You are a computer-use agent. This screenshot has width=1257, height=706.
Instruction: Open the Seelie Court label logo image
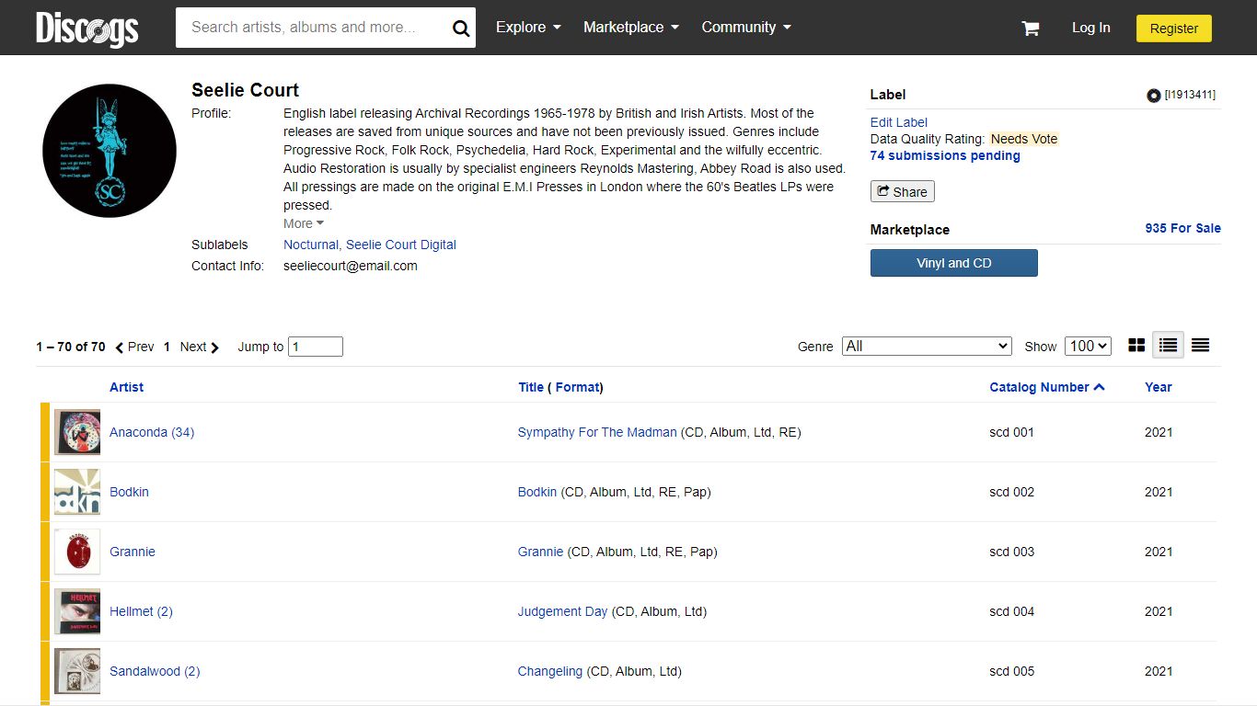[x=110, y=151]
